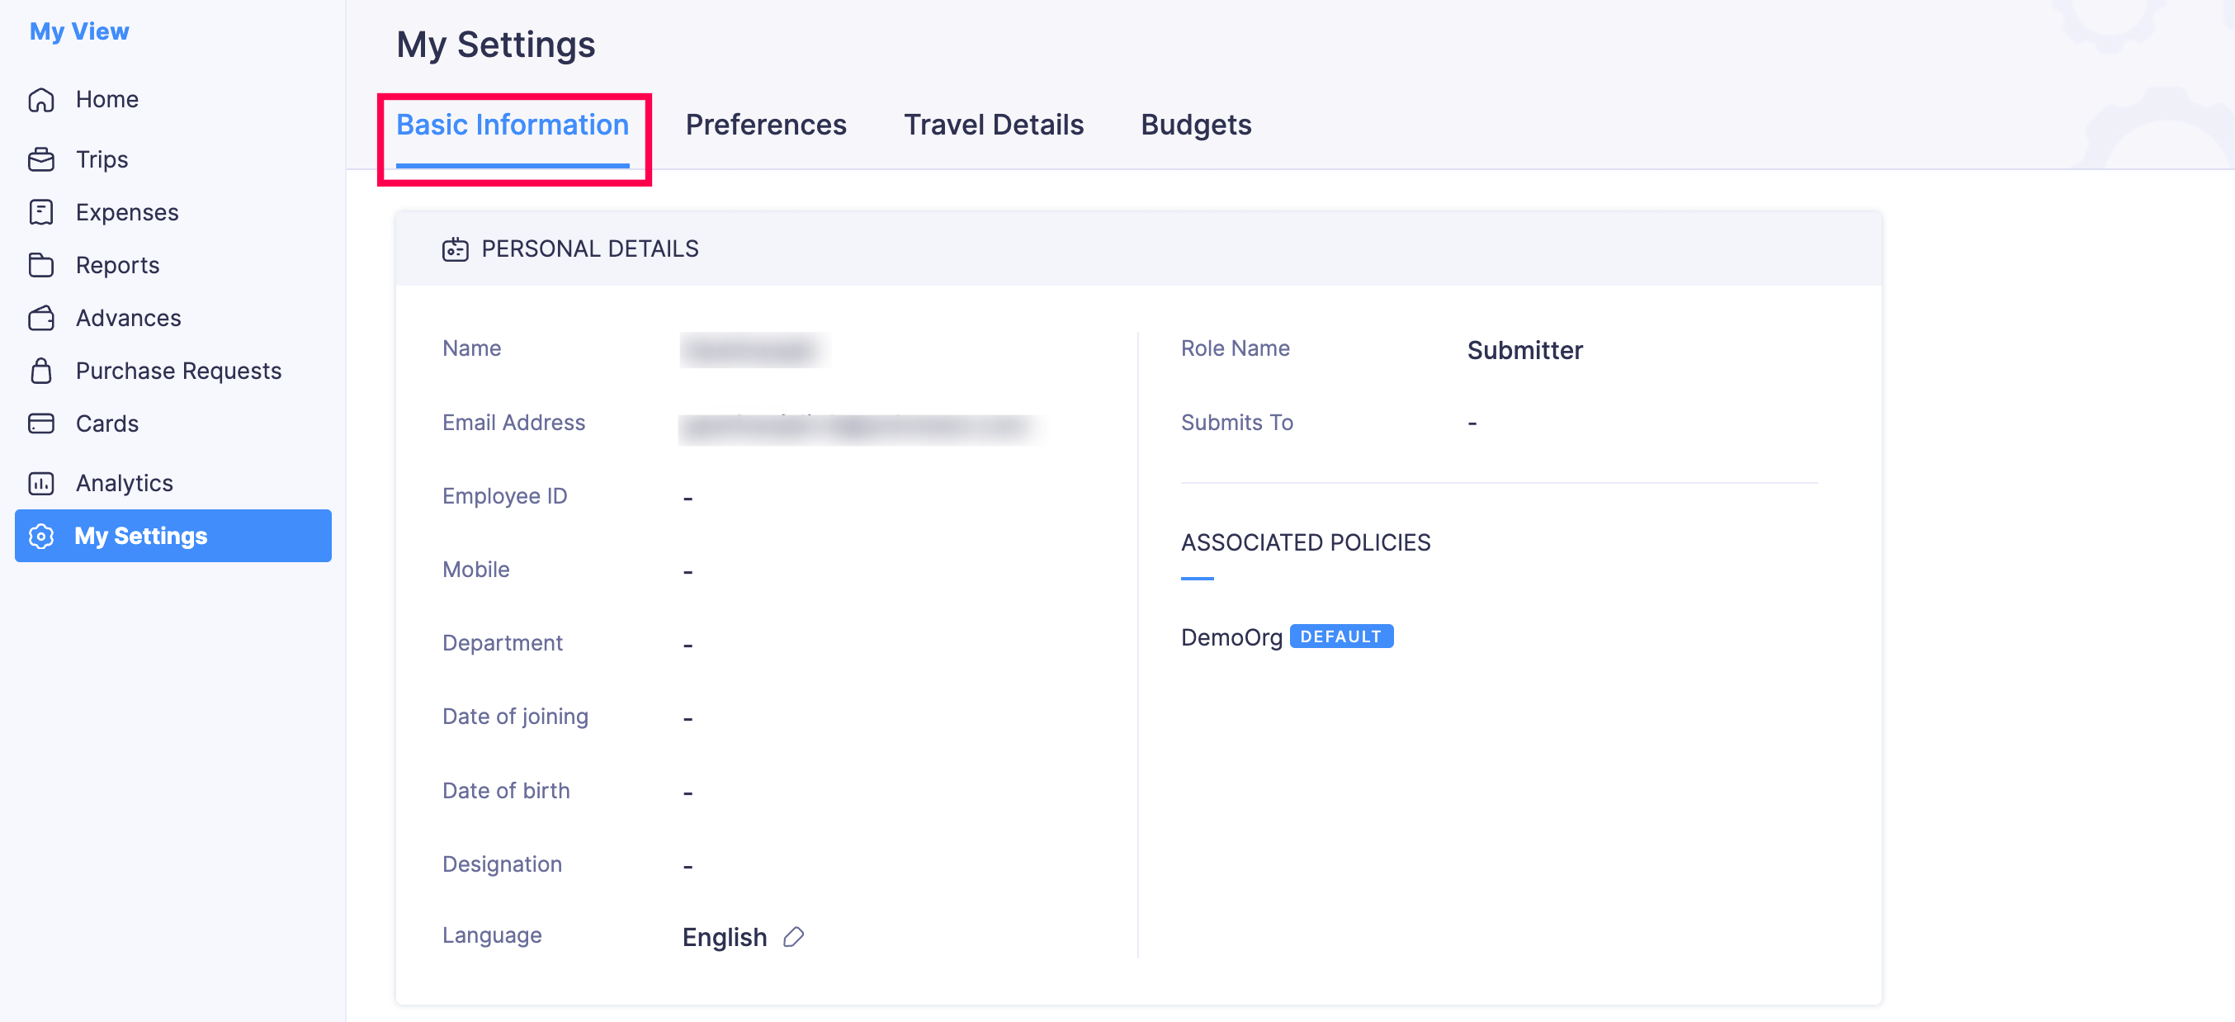Click the DemoOrg policy link

[x=1232, y=636]
